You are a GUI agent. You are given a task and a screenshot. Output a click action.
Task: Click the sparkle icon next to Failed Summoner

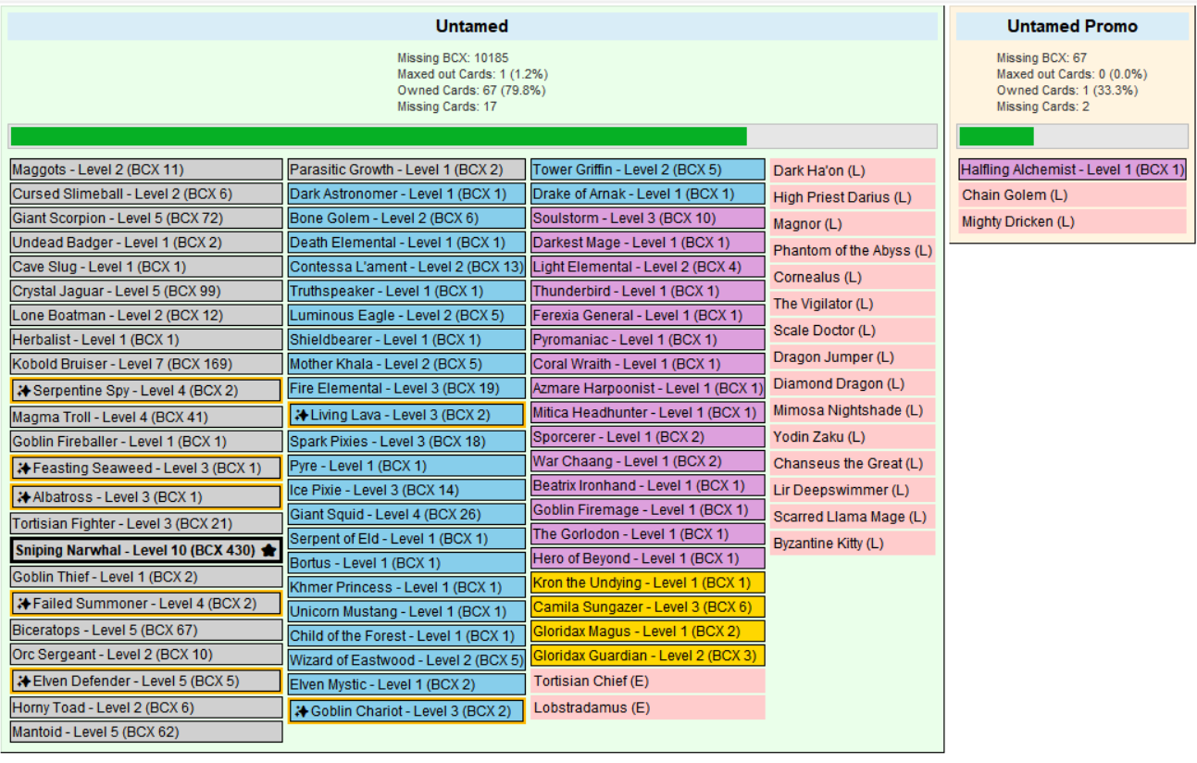coord(24,604)
